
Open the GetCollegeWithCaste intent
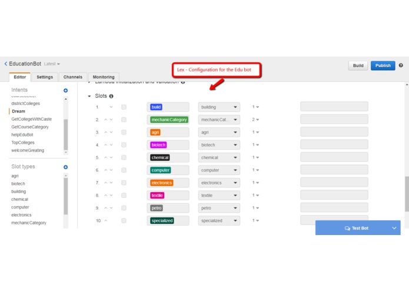click(32, 119)
